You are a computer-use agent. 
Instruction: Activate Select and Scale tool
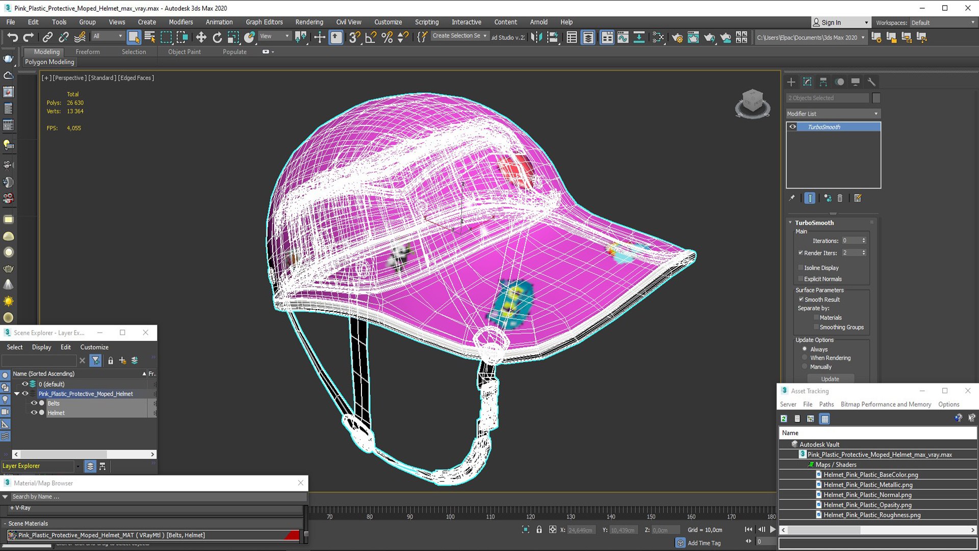click(233, 37)
